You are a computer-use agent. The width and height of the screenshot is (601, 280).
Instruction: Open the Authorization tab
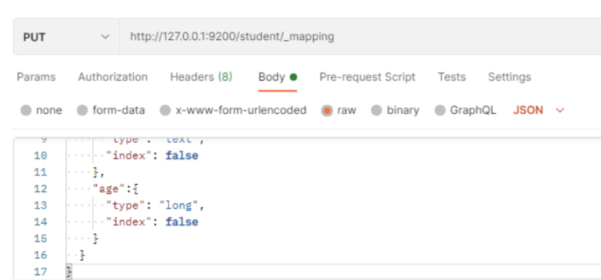113,77
